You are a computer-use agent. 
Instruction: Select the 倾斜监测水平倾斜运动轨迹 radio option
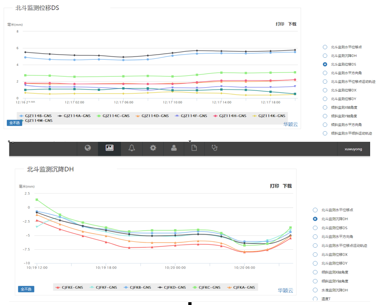pyautogui.click(x=325, y=133)
